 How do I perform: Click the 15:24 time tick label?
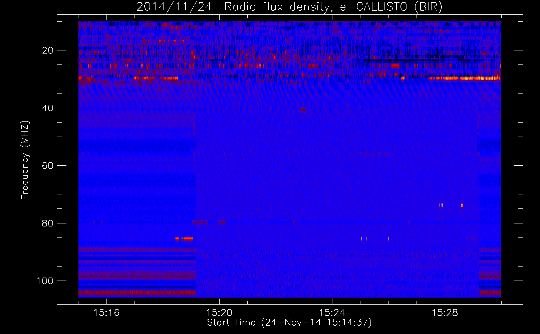(x=332, y=313)
